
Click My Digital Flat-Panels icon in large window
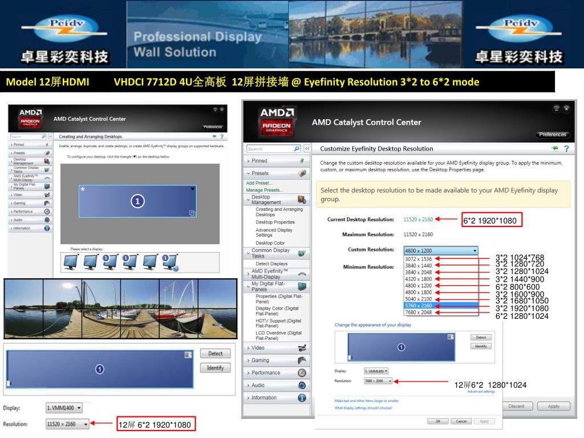[x=302, y=286]
